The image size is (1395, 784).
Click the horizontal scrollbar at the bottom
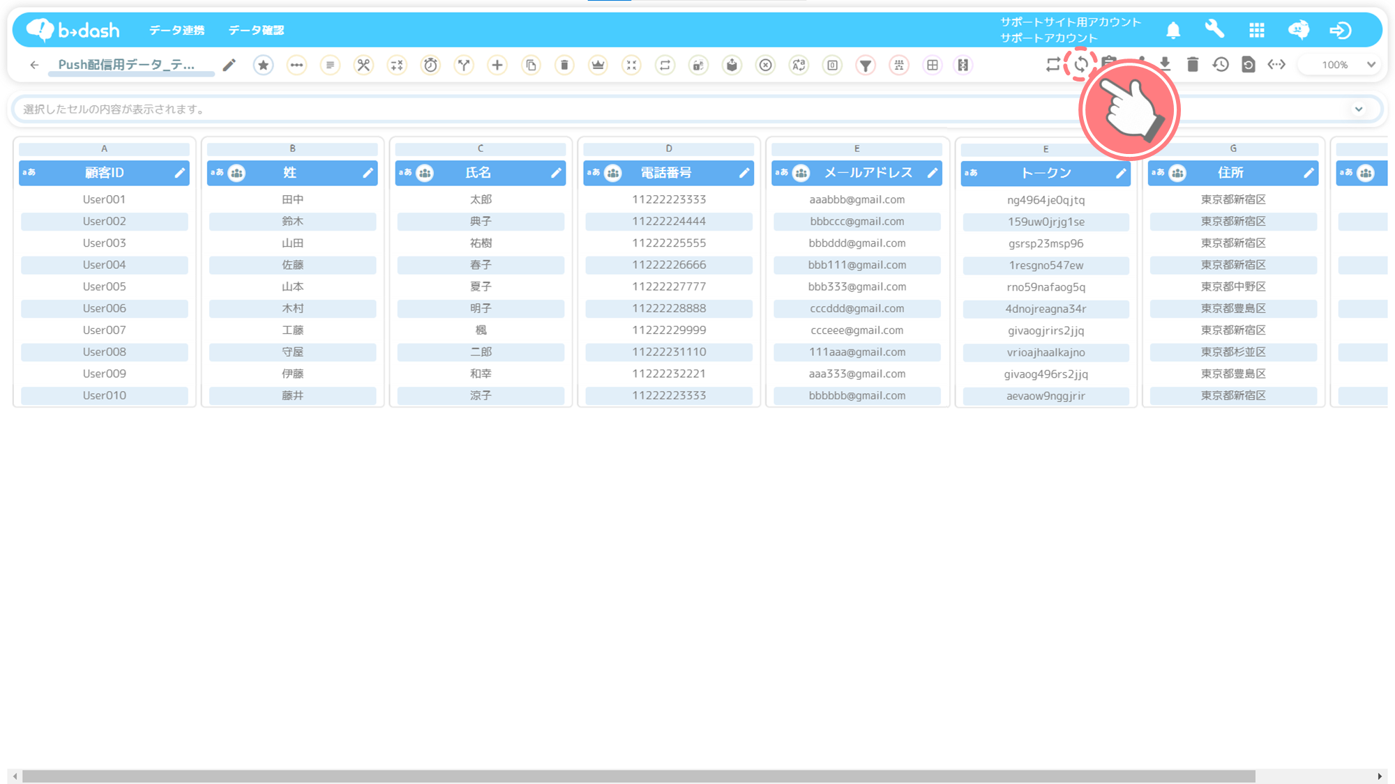click(638, 776)
